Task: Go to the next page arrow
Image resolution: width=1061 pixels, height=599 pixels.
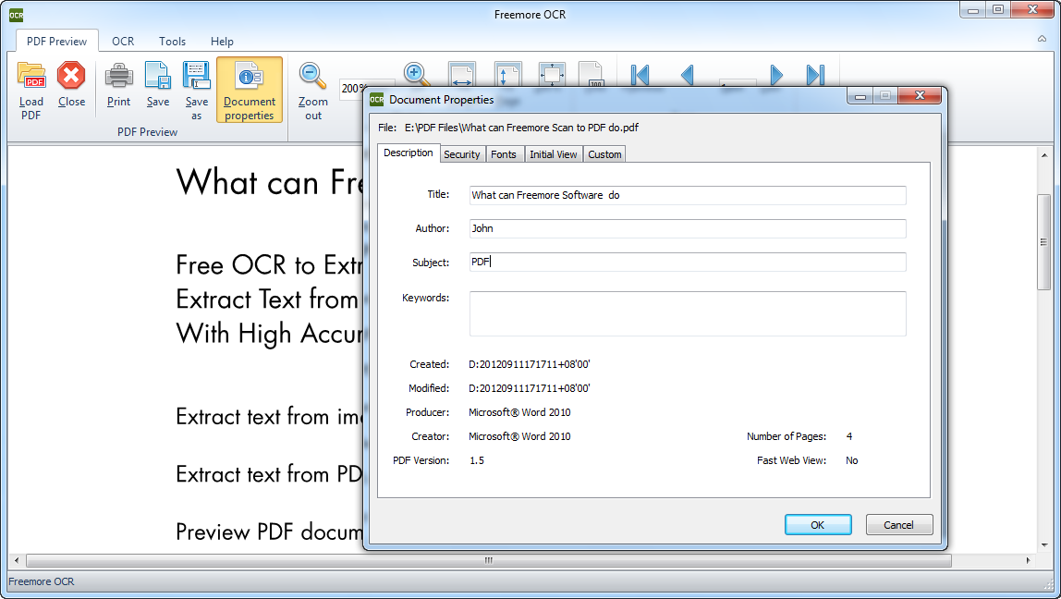Action: 776,75
